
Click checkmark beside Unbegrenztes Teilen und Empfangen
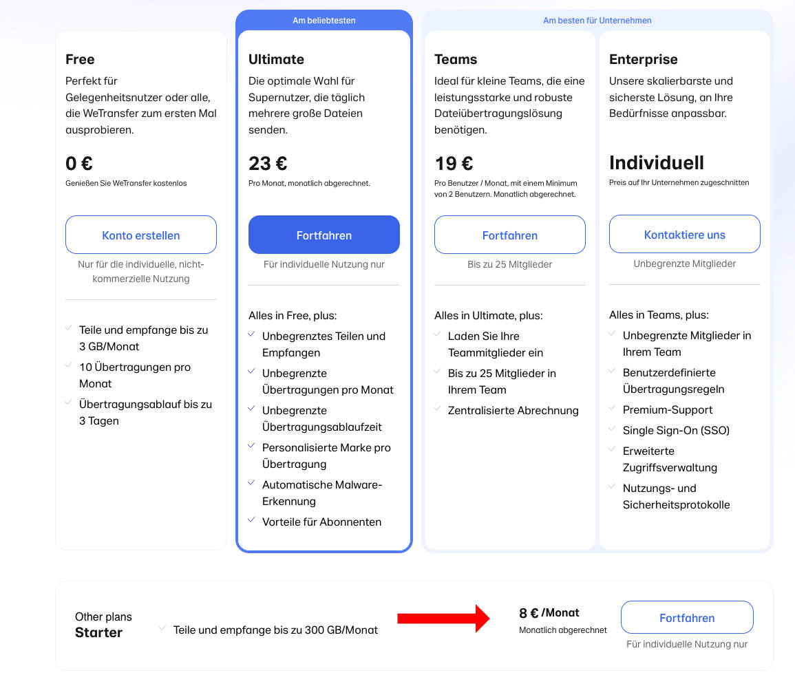point(251,334)
